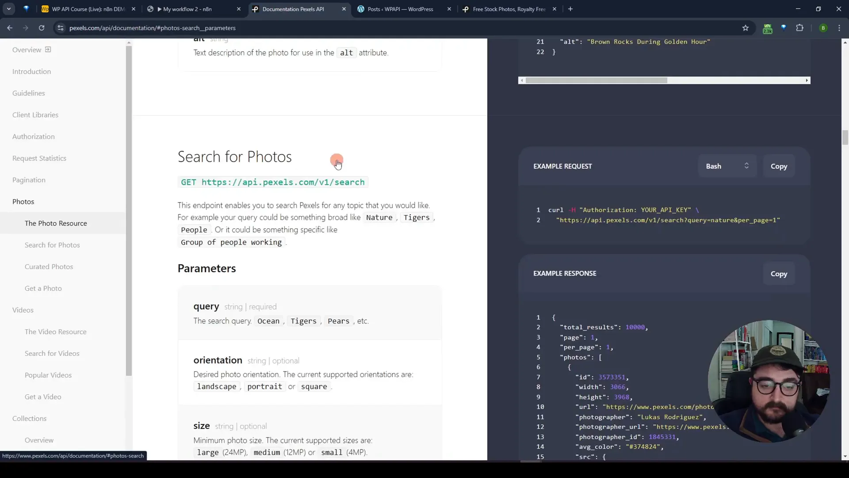
Task: Close the Posts WPAPI WordPress tab
Action: point(449,9)
